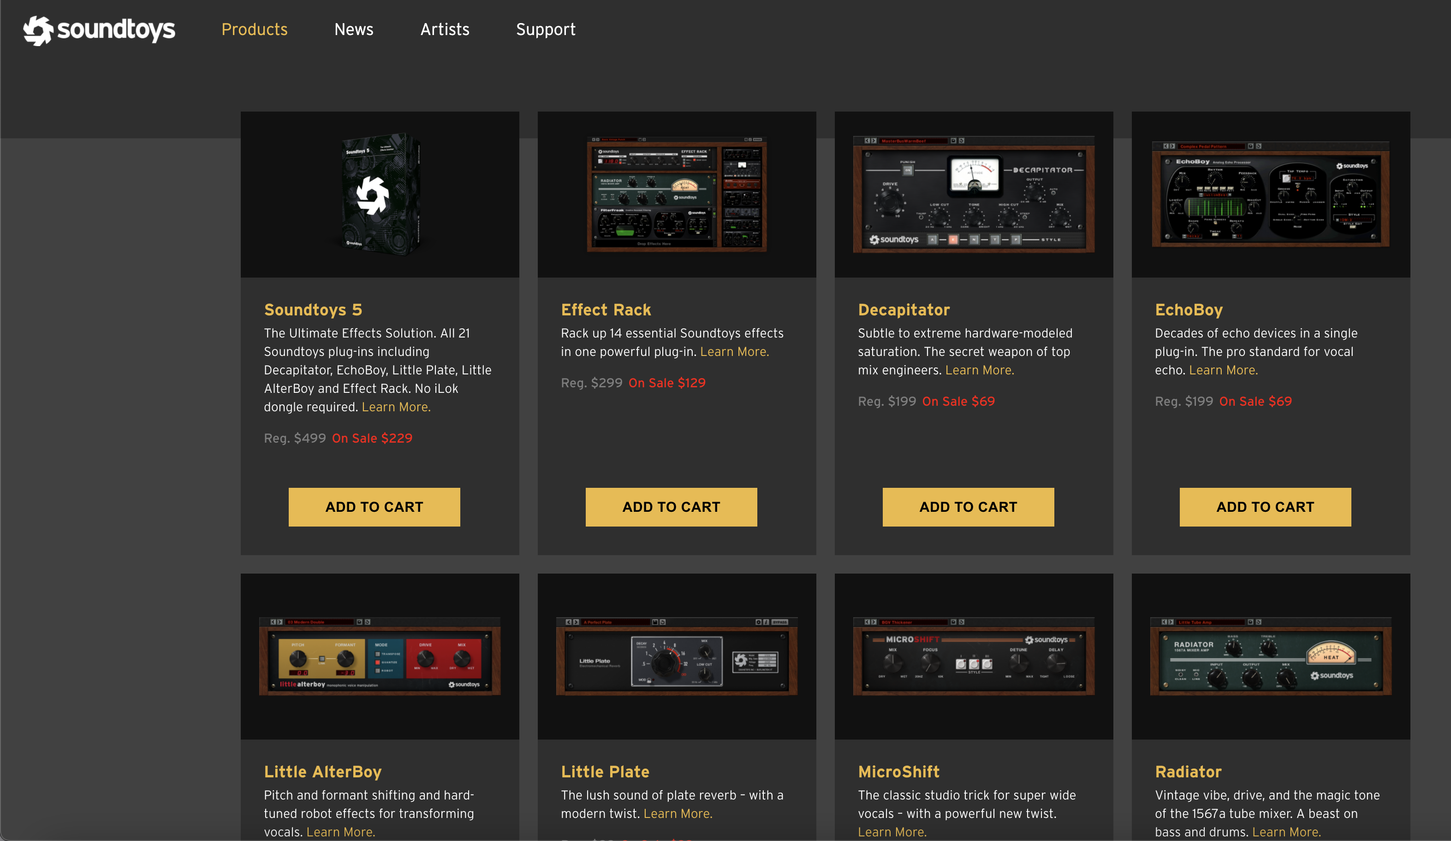
Task: Open the MicroShift plug-in image
Action: coord(974,656)
